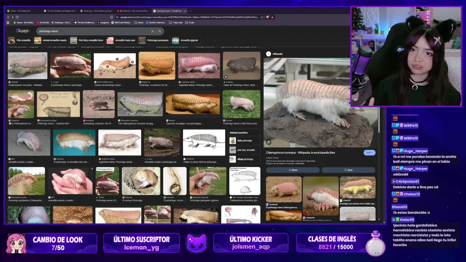The height and width of the screenshot is (262, 466).
Task: Open the Animalia Datos de Pichiciego image
Action: click(242, 66)
